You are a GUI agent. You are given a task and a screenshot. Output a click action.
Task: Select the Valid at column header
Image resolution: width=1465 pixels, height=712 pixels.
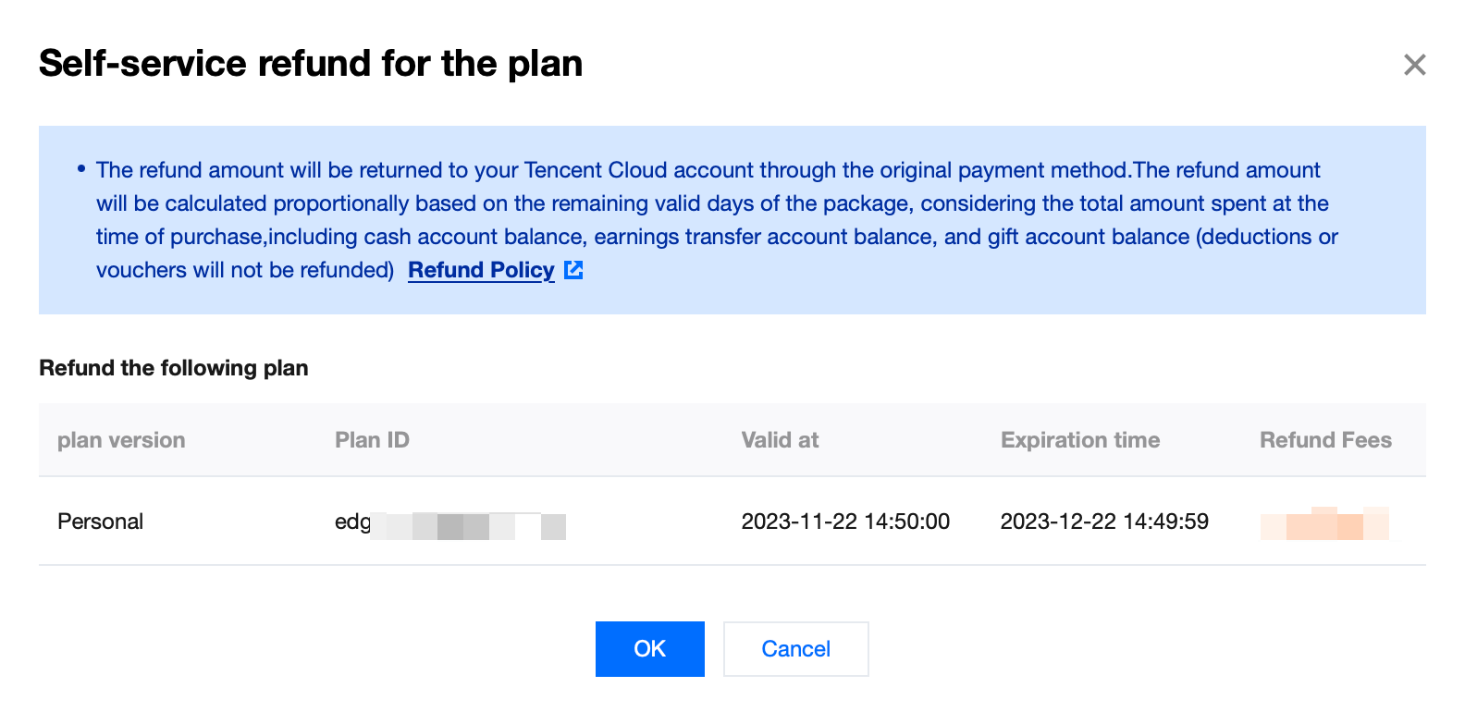(x=780, y=440)
